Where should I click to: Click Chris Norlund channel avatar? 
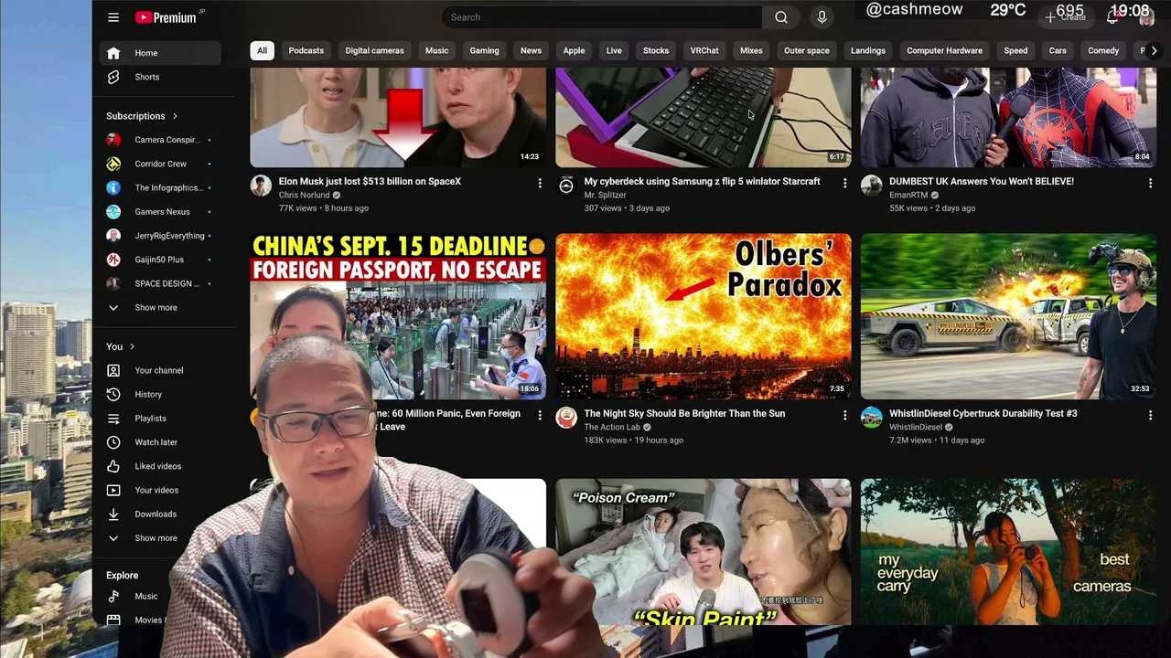pyautogui.click(x=262, y=186)
